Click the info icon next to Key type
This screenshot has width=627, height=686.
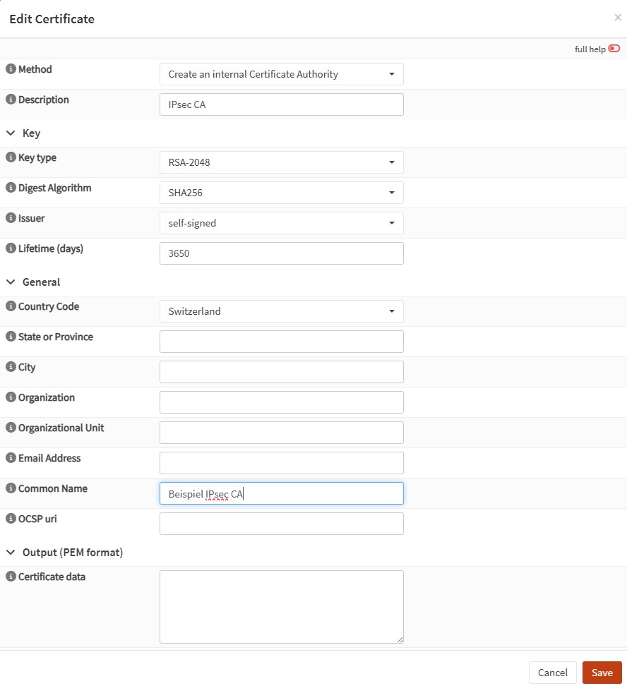[11, 157]
